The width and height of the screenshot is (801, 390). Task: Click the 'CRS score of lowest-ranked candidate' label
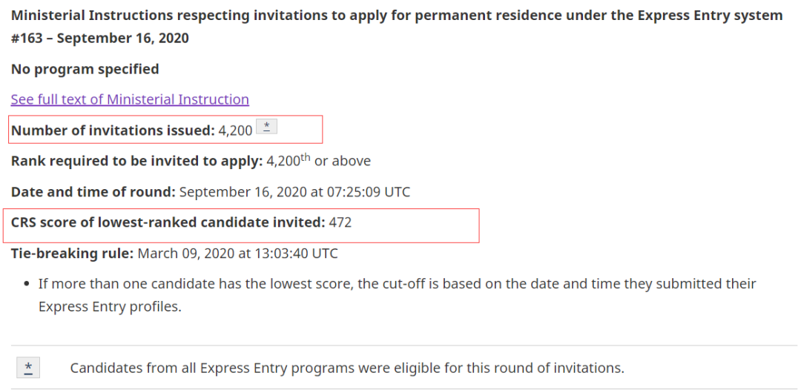pyautogui.click(x=168, y=223)
